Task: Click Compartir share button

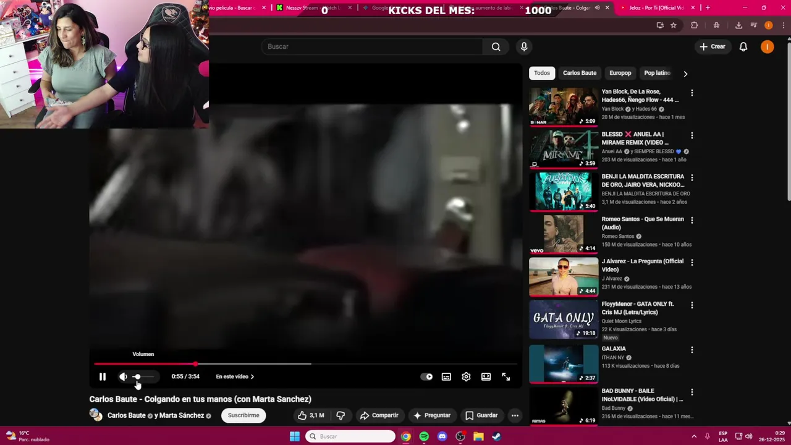Action: coord(379,415)
